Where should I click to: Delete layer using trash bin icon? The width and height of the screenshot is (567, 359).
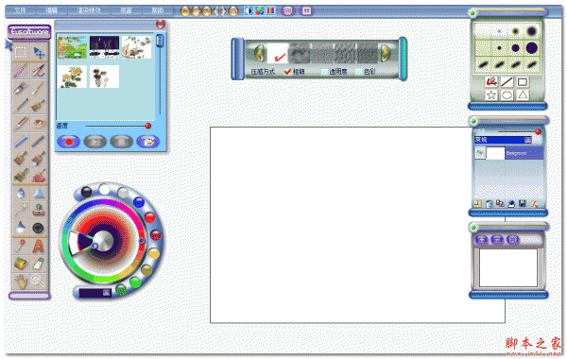pyautogui.click(x=489, y=204)
